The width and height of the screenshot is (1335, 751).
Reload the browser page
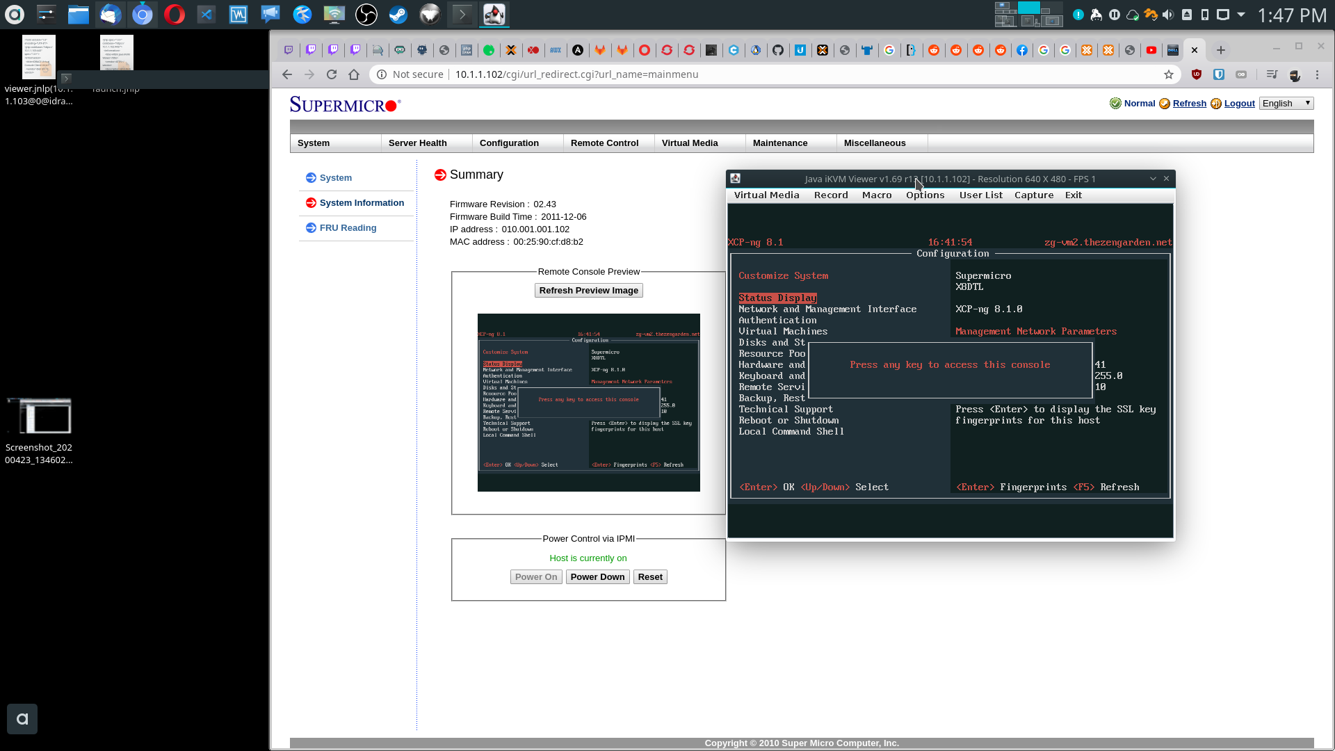(x=332, y=74)
